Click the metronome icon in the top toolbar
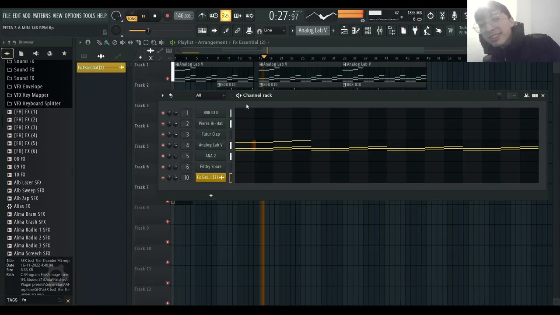 point(202,16)
